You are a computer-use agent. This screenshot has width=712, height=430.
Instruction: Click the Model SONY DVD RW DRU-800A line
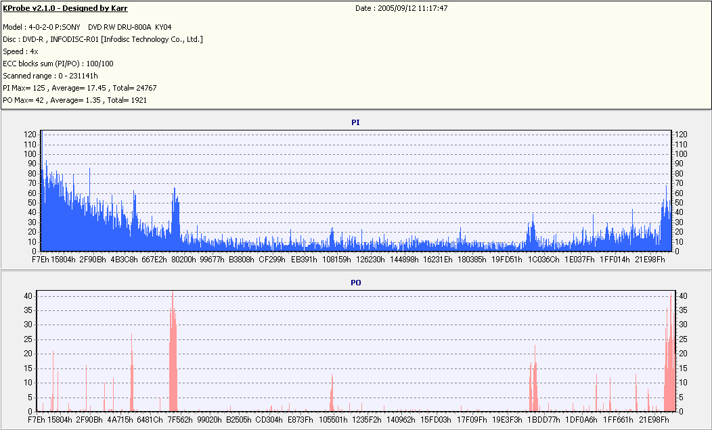(x=87, y=27)
